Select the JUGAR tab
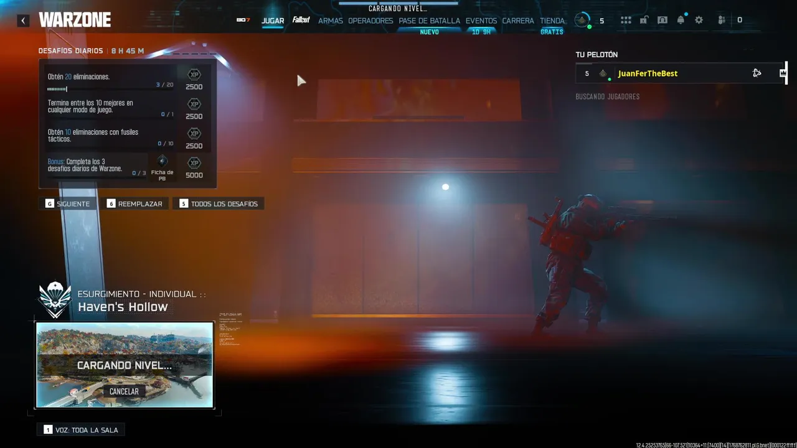 273,21
